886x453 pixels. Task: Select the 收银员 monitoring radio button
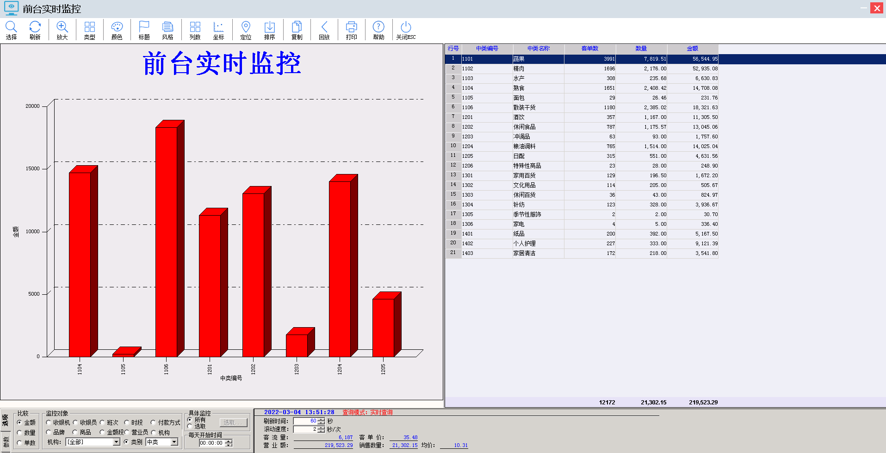pyautogui.click(x=75, y=422)
